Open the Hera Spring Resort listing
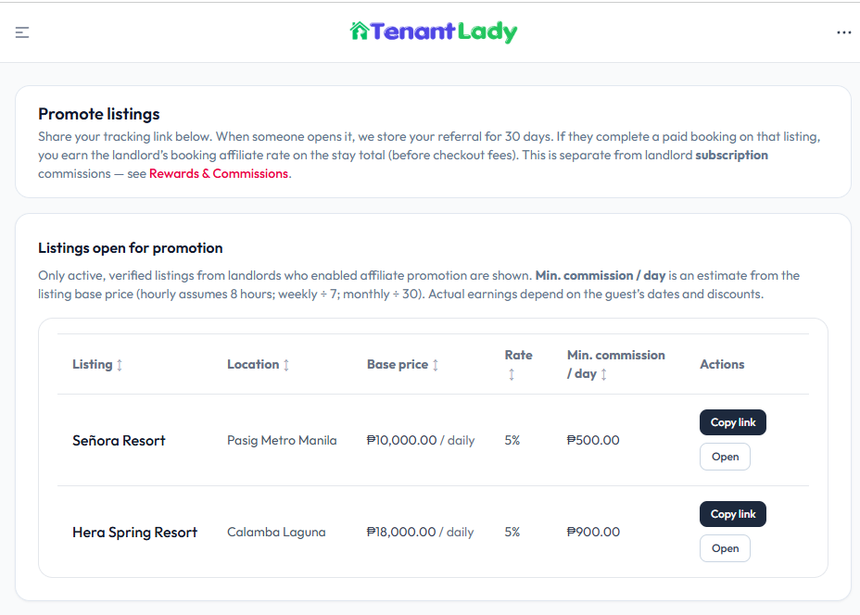This screenshot has height=615, width=860. coord(725,548)
